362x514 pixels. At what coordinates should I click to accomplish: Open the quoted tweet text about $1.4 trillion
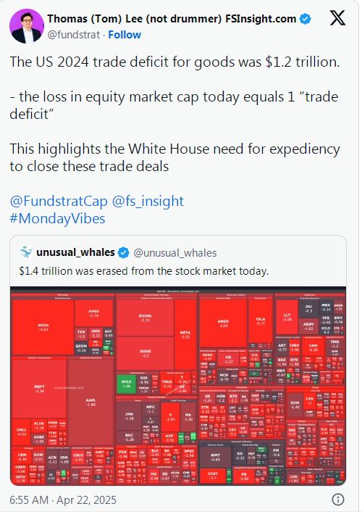143,271
